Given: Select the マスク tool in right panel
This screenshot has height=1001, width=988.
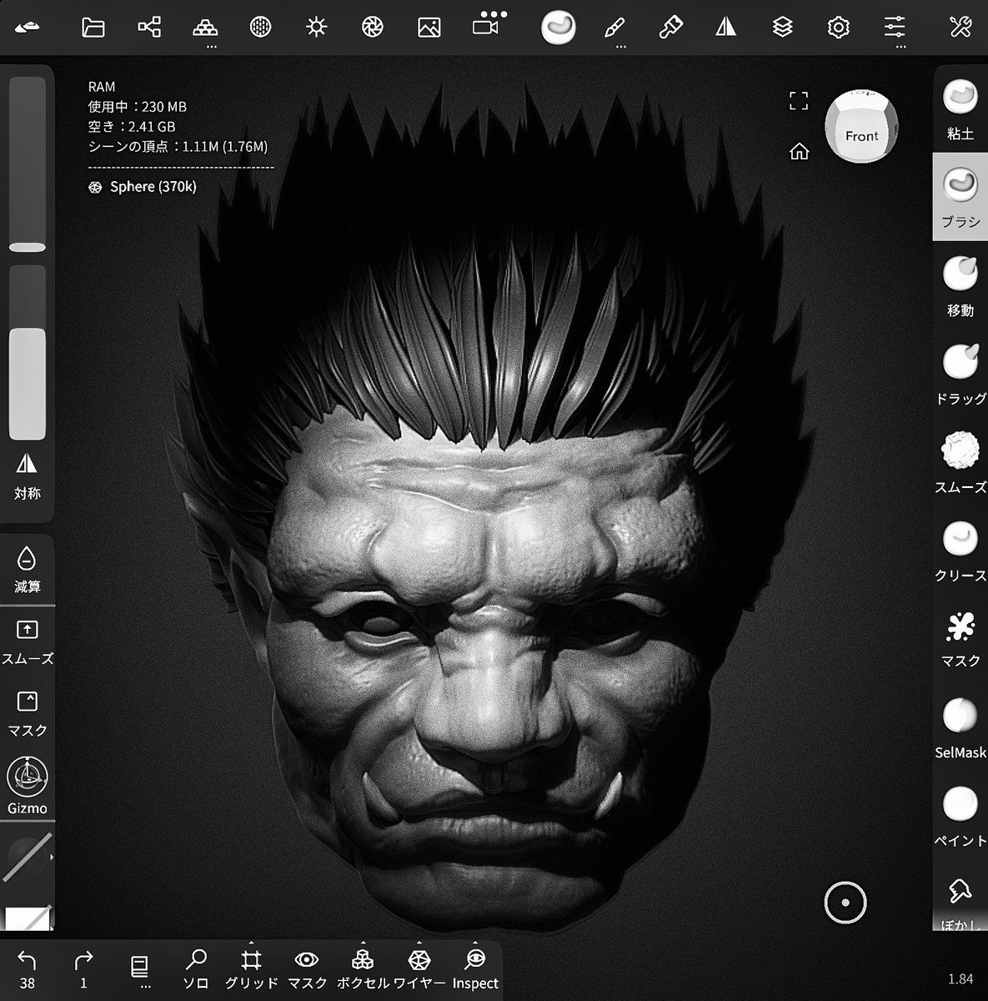Looking at the screenshot, I should [960, 640].
